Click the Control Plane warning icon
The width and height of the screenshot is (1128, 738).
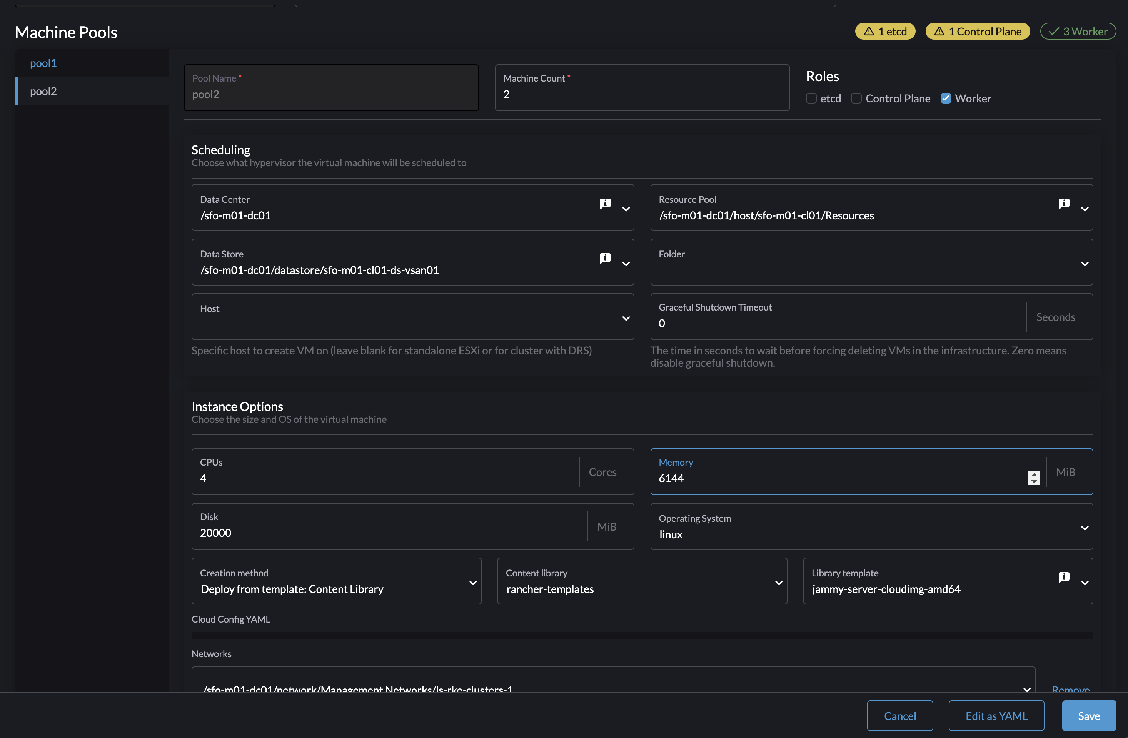[x=939, y=30]
